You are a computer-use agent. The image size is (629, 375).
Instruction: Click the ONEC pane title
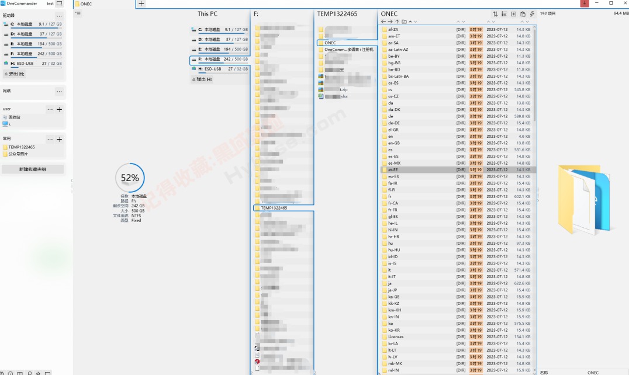389,13
